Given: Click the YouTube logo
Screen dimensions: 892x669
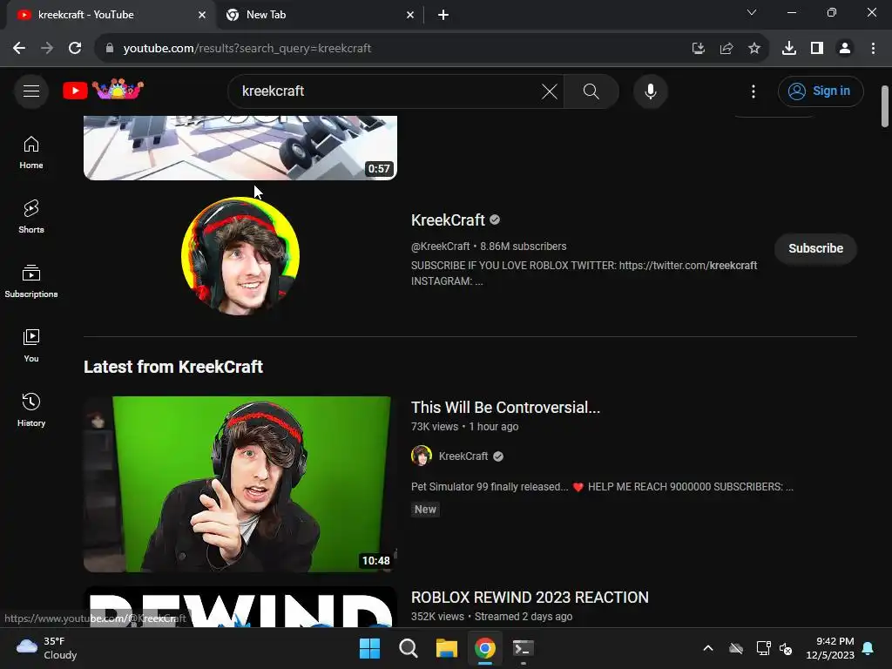Looking at the screenshot, I should point(103,90).
